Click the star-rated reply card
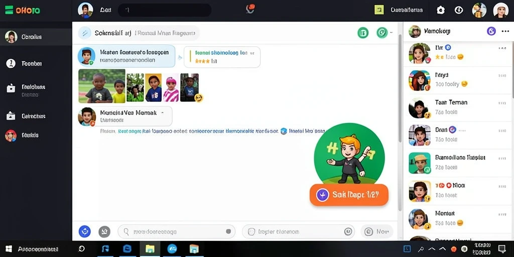The height and width of the screenshot is (257, 514). click(222, 57)
